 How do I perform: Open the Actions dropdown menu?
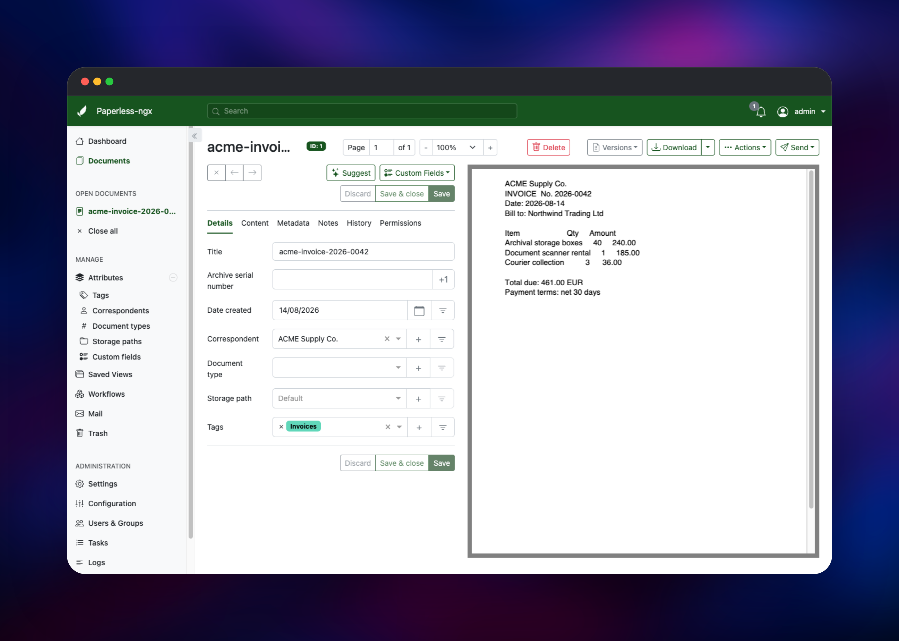[745, 148]
